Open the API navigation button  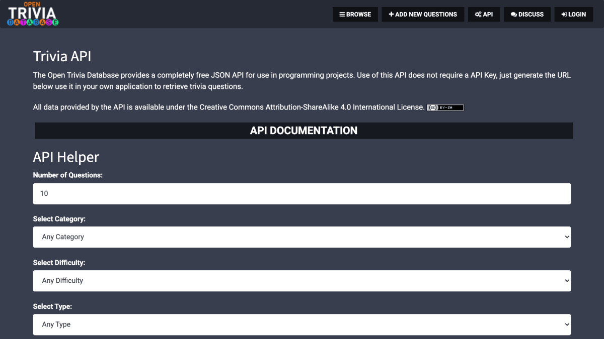(x=484, y=14)
